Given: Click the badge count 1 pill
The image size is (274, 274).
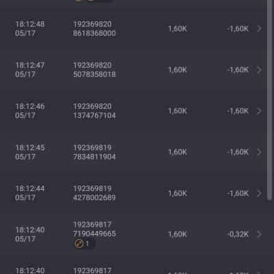Looking at the screenshot, I should 84,244.
